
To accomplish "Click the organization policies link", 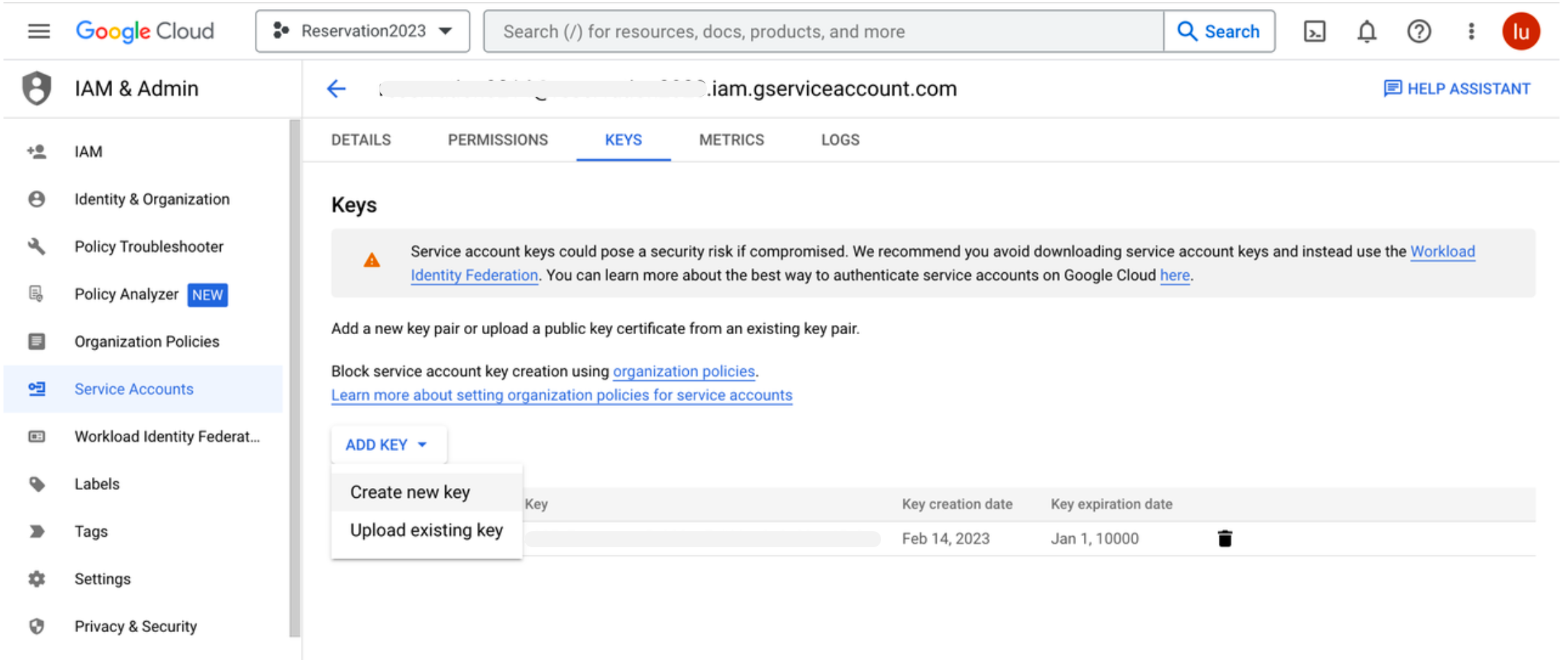I will (683, 371).
